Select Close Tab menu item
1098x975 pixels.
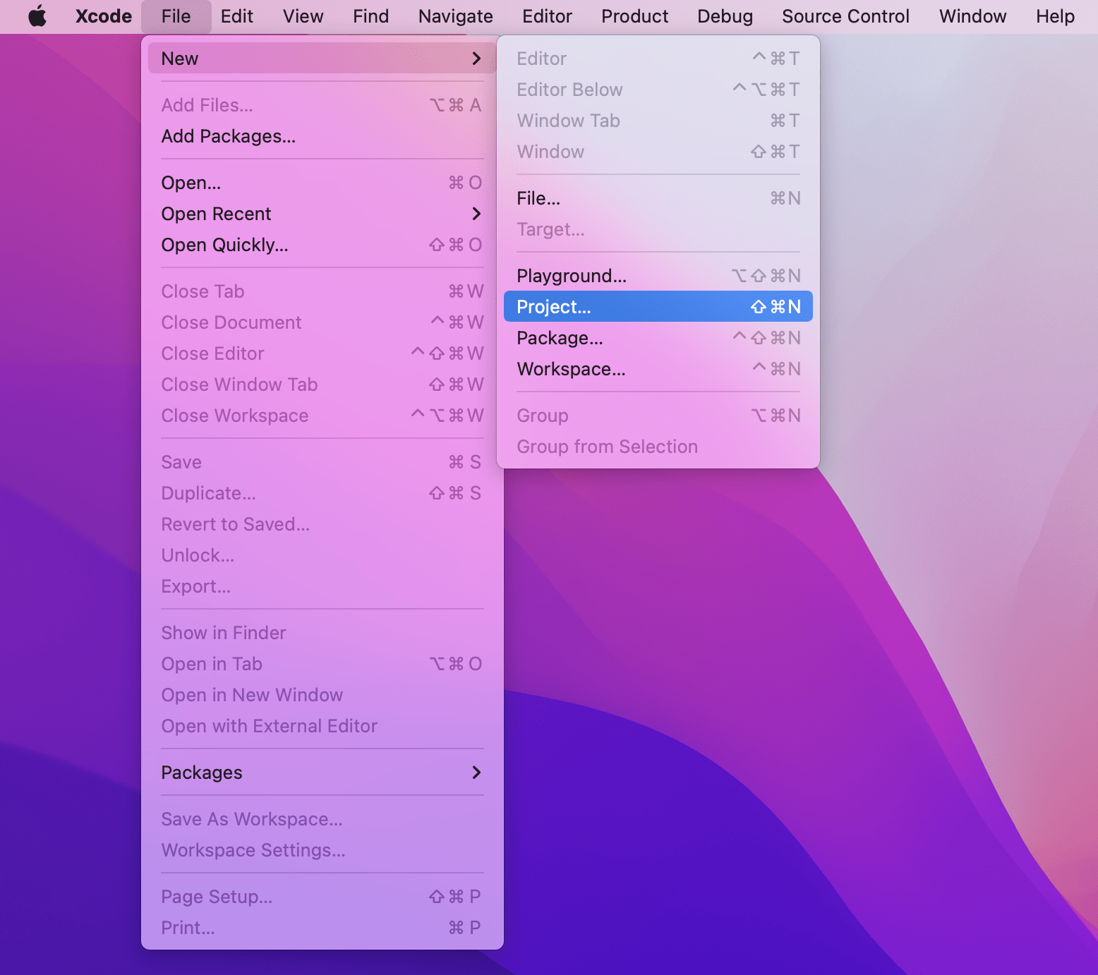point(322,291)
